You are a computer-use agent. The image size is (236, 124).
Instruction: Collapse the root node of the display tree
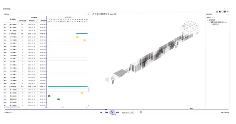208,20
